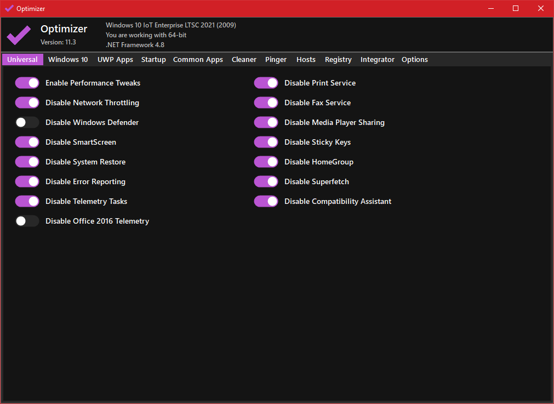
Task: Click the small Optimizer title bar icon
Action: coord(9,8)
